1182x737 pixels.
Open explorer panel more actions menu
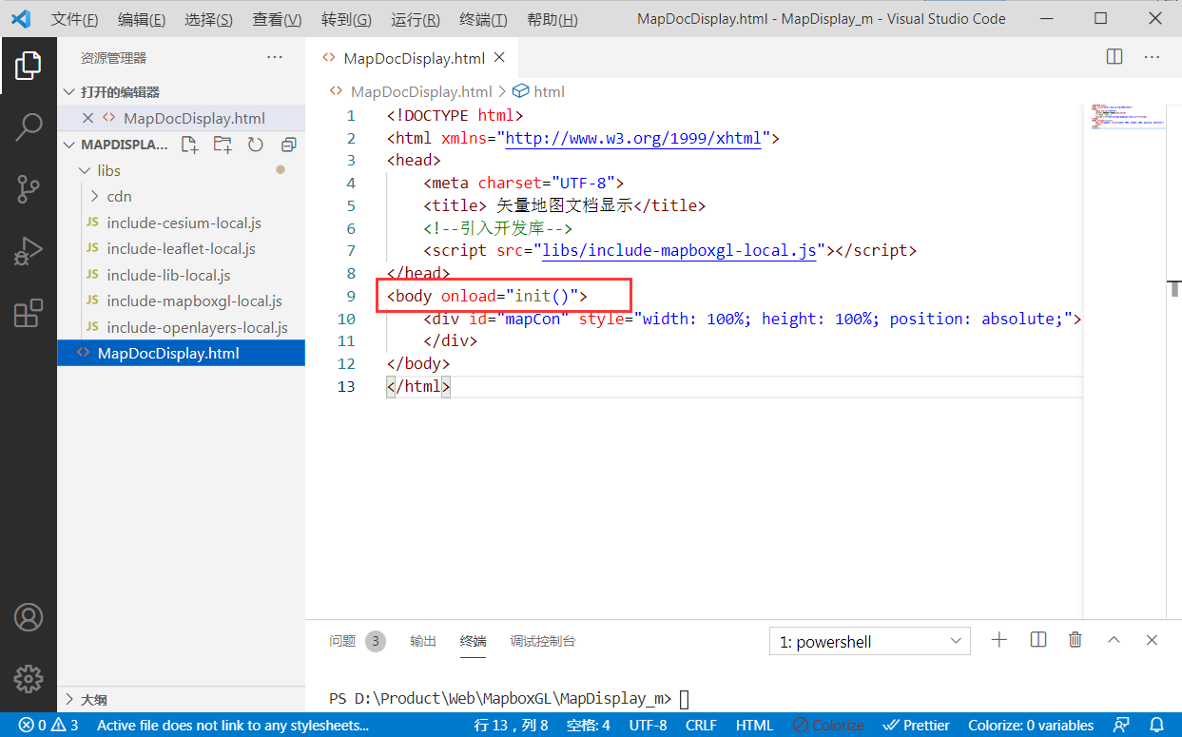(x=275, y=58)
